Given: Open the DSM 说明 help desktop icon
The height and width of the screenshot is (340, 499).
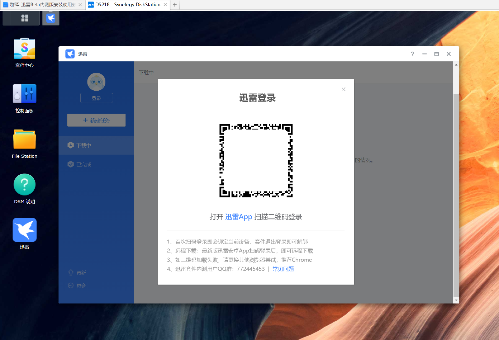Looking at the screenshot, I should coord(25,189).
